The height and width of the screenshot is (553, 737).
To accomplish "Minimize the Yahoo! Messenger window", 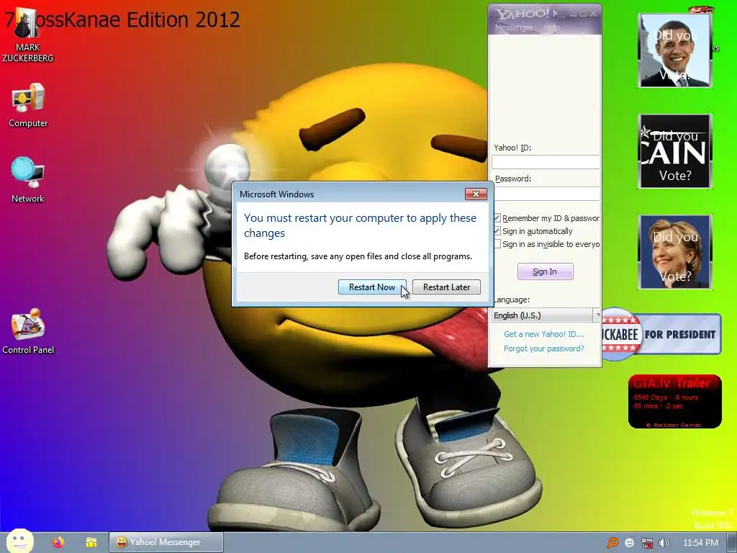I will (x=573, y=14).
